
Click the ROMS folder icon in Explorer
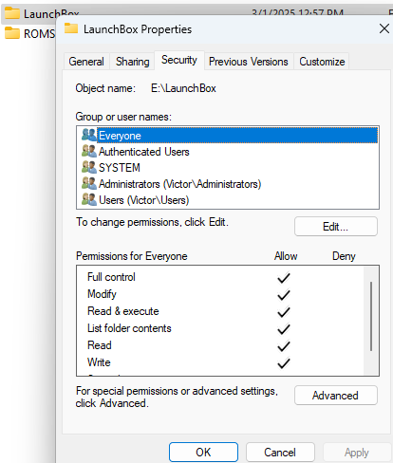point(12,33)
